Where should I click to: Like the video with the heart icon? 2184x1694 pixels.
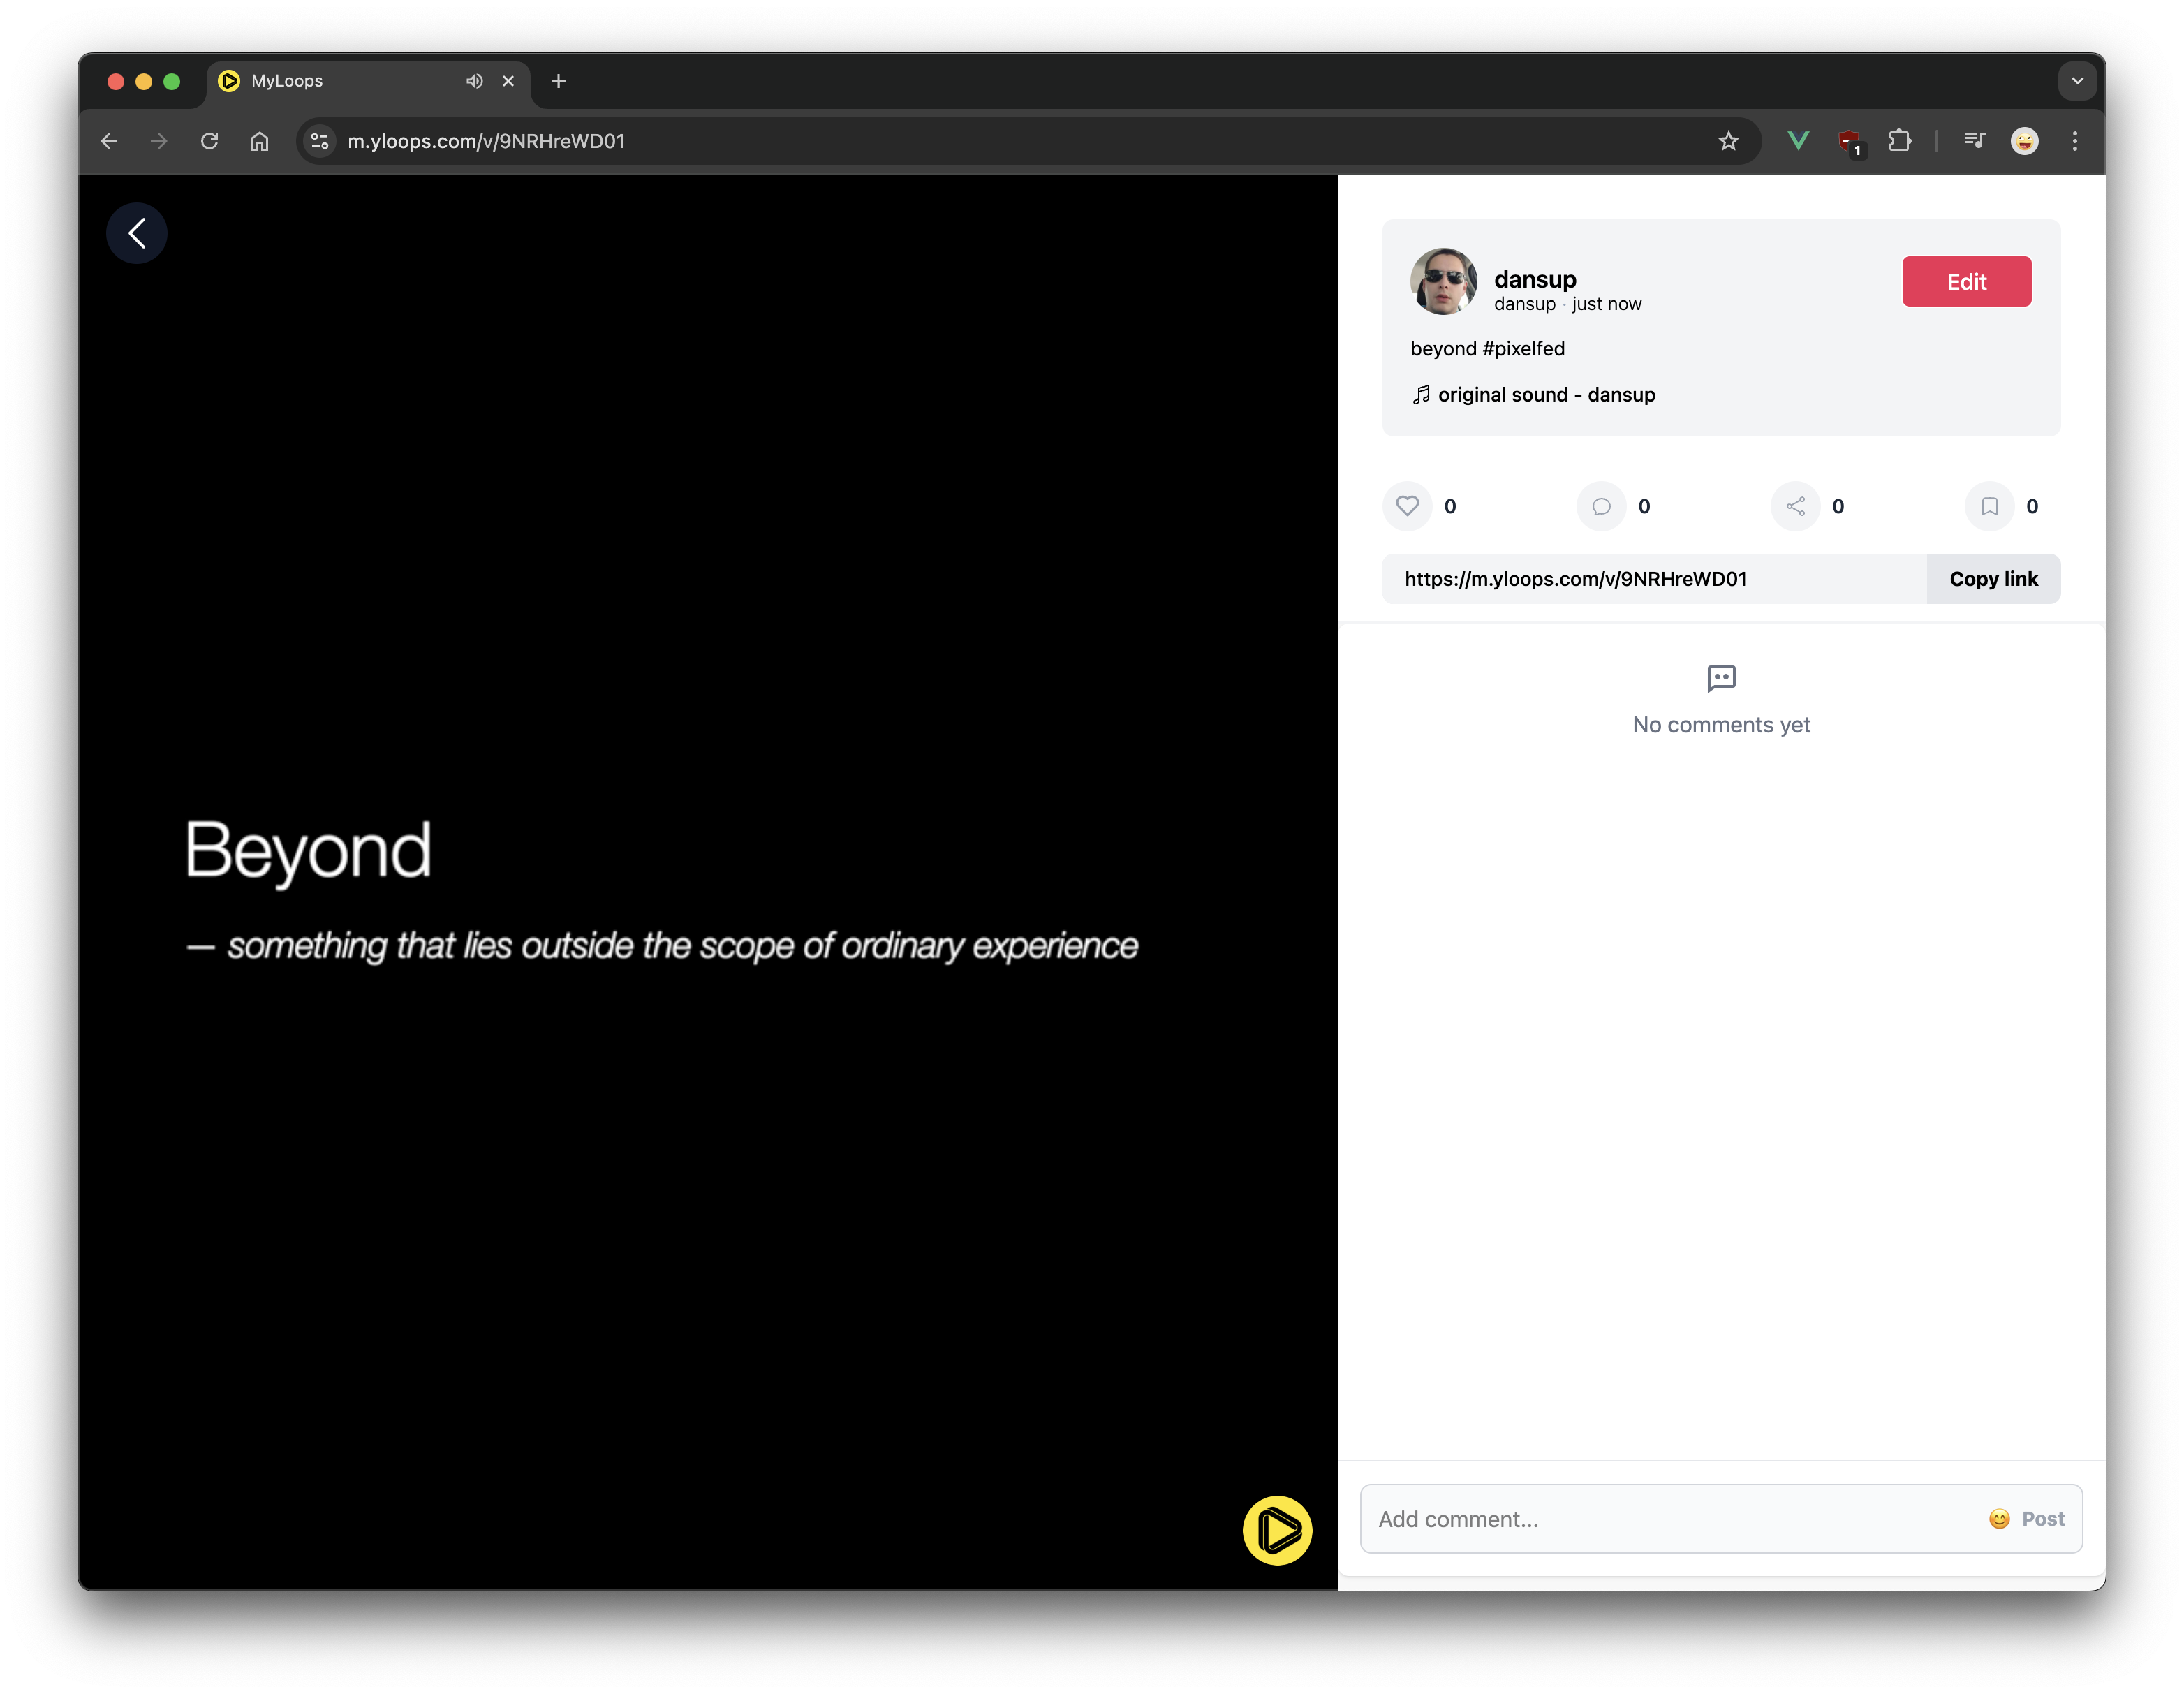[1407, 506]
